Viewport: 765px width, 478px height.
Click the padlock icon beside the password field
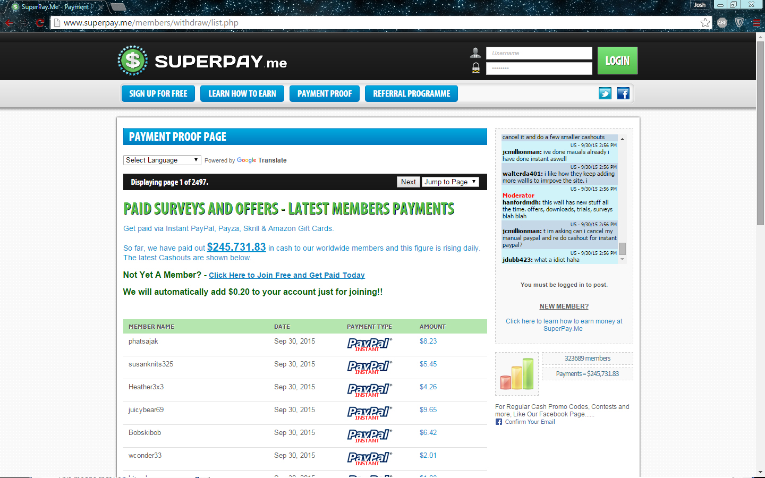tap(475, 68)
